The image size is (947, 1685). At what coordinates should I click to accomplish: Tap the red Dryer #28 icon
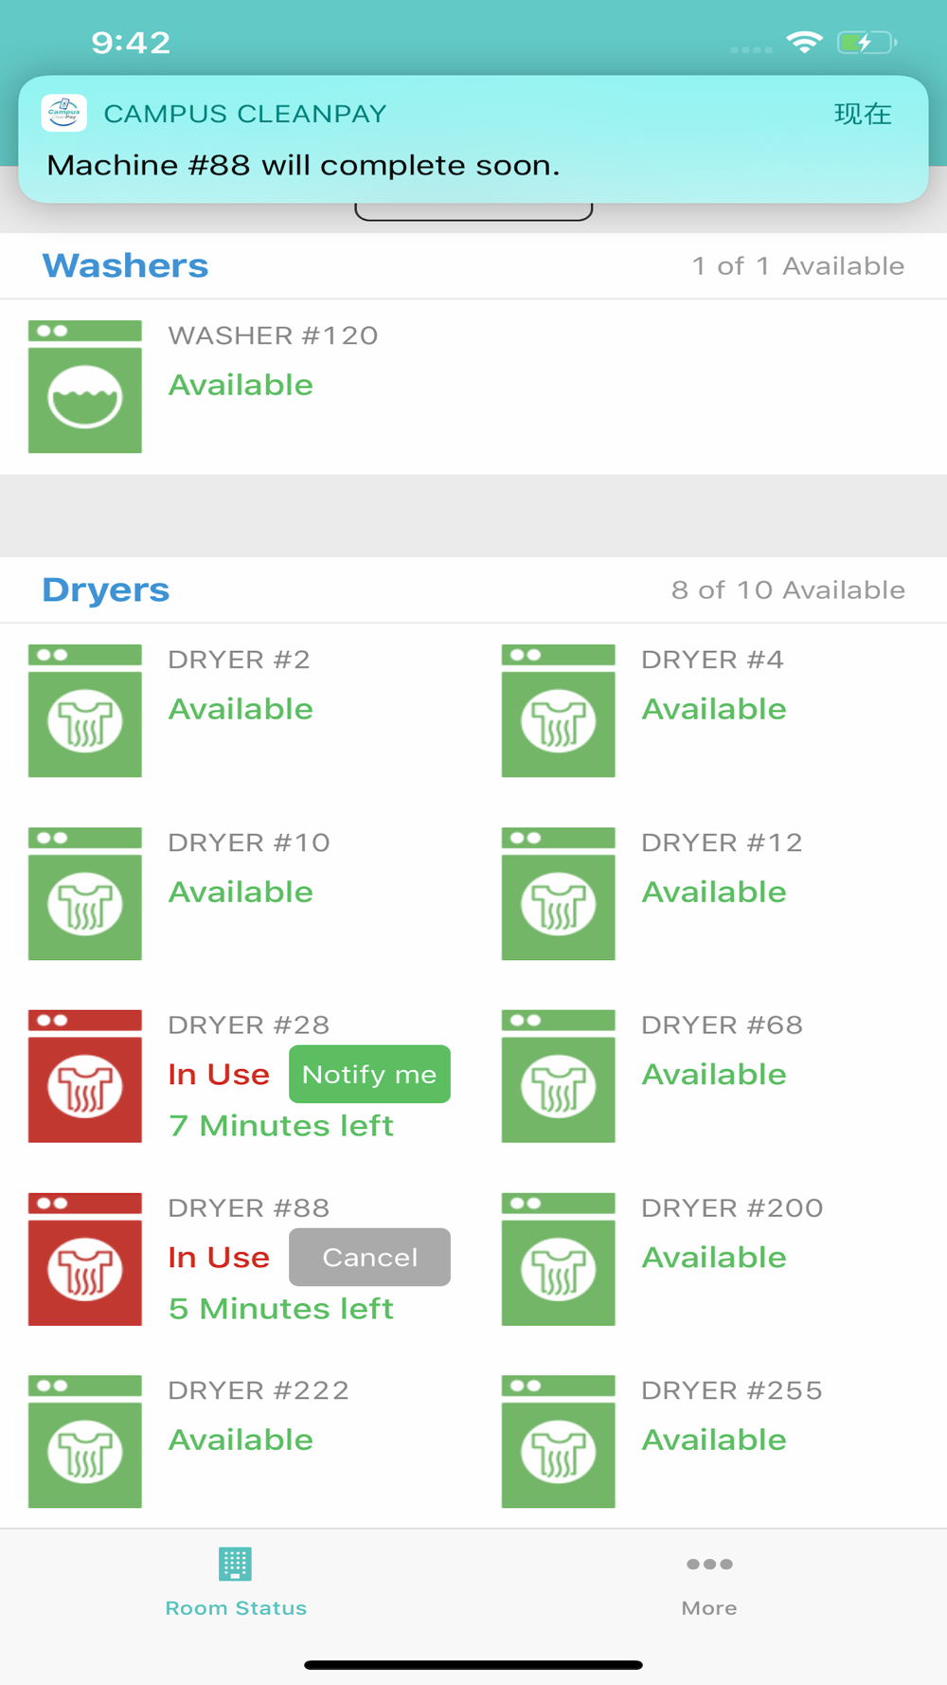[x=85, y=1077]
